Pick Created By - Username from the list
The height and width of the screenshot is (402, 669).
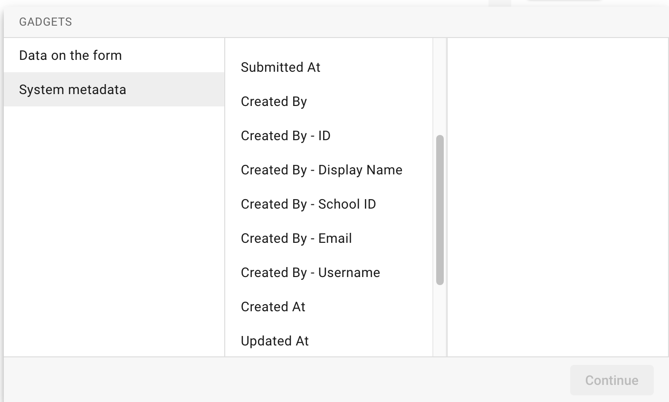tap(310, 272)
